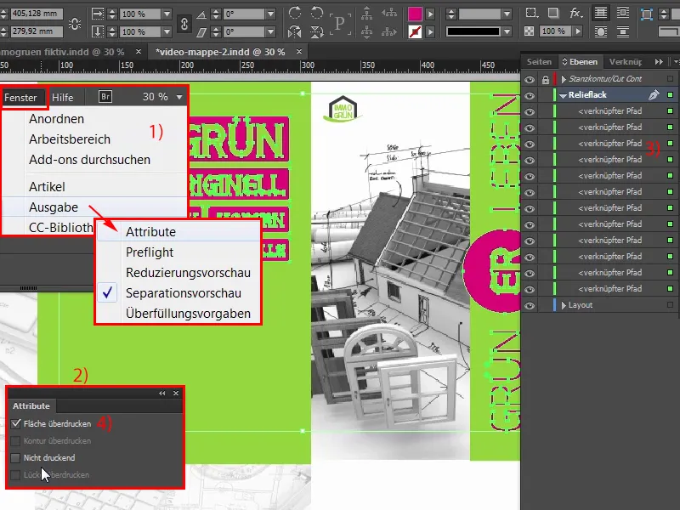Open the vertical scale percentage dropdown

coord(167,31)
